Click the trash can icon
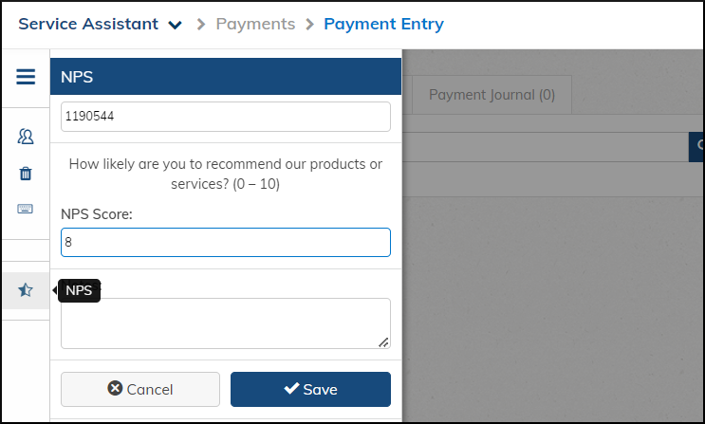The image size is (705, 424). pos(26,174)
